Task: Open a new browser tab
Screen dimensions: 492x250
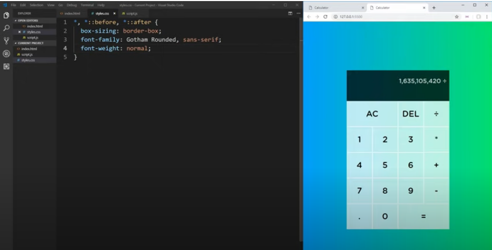Action: point(434,8)
